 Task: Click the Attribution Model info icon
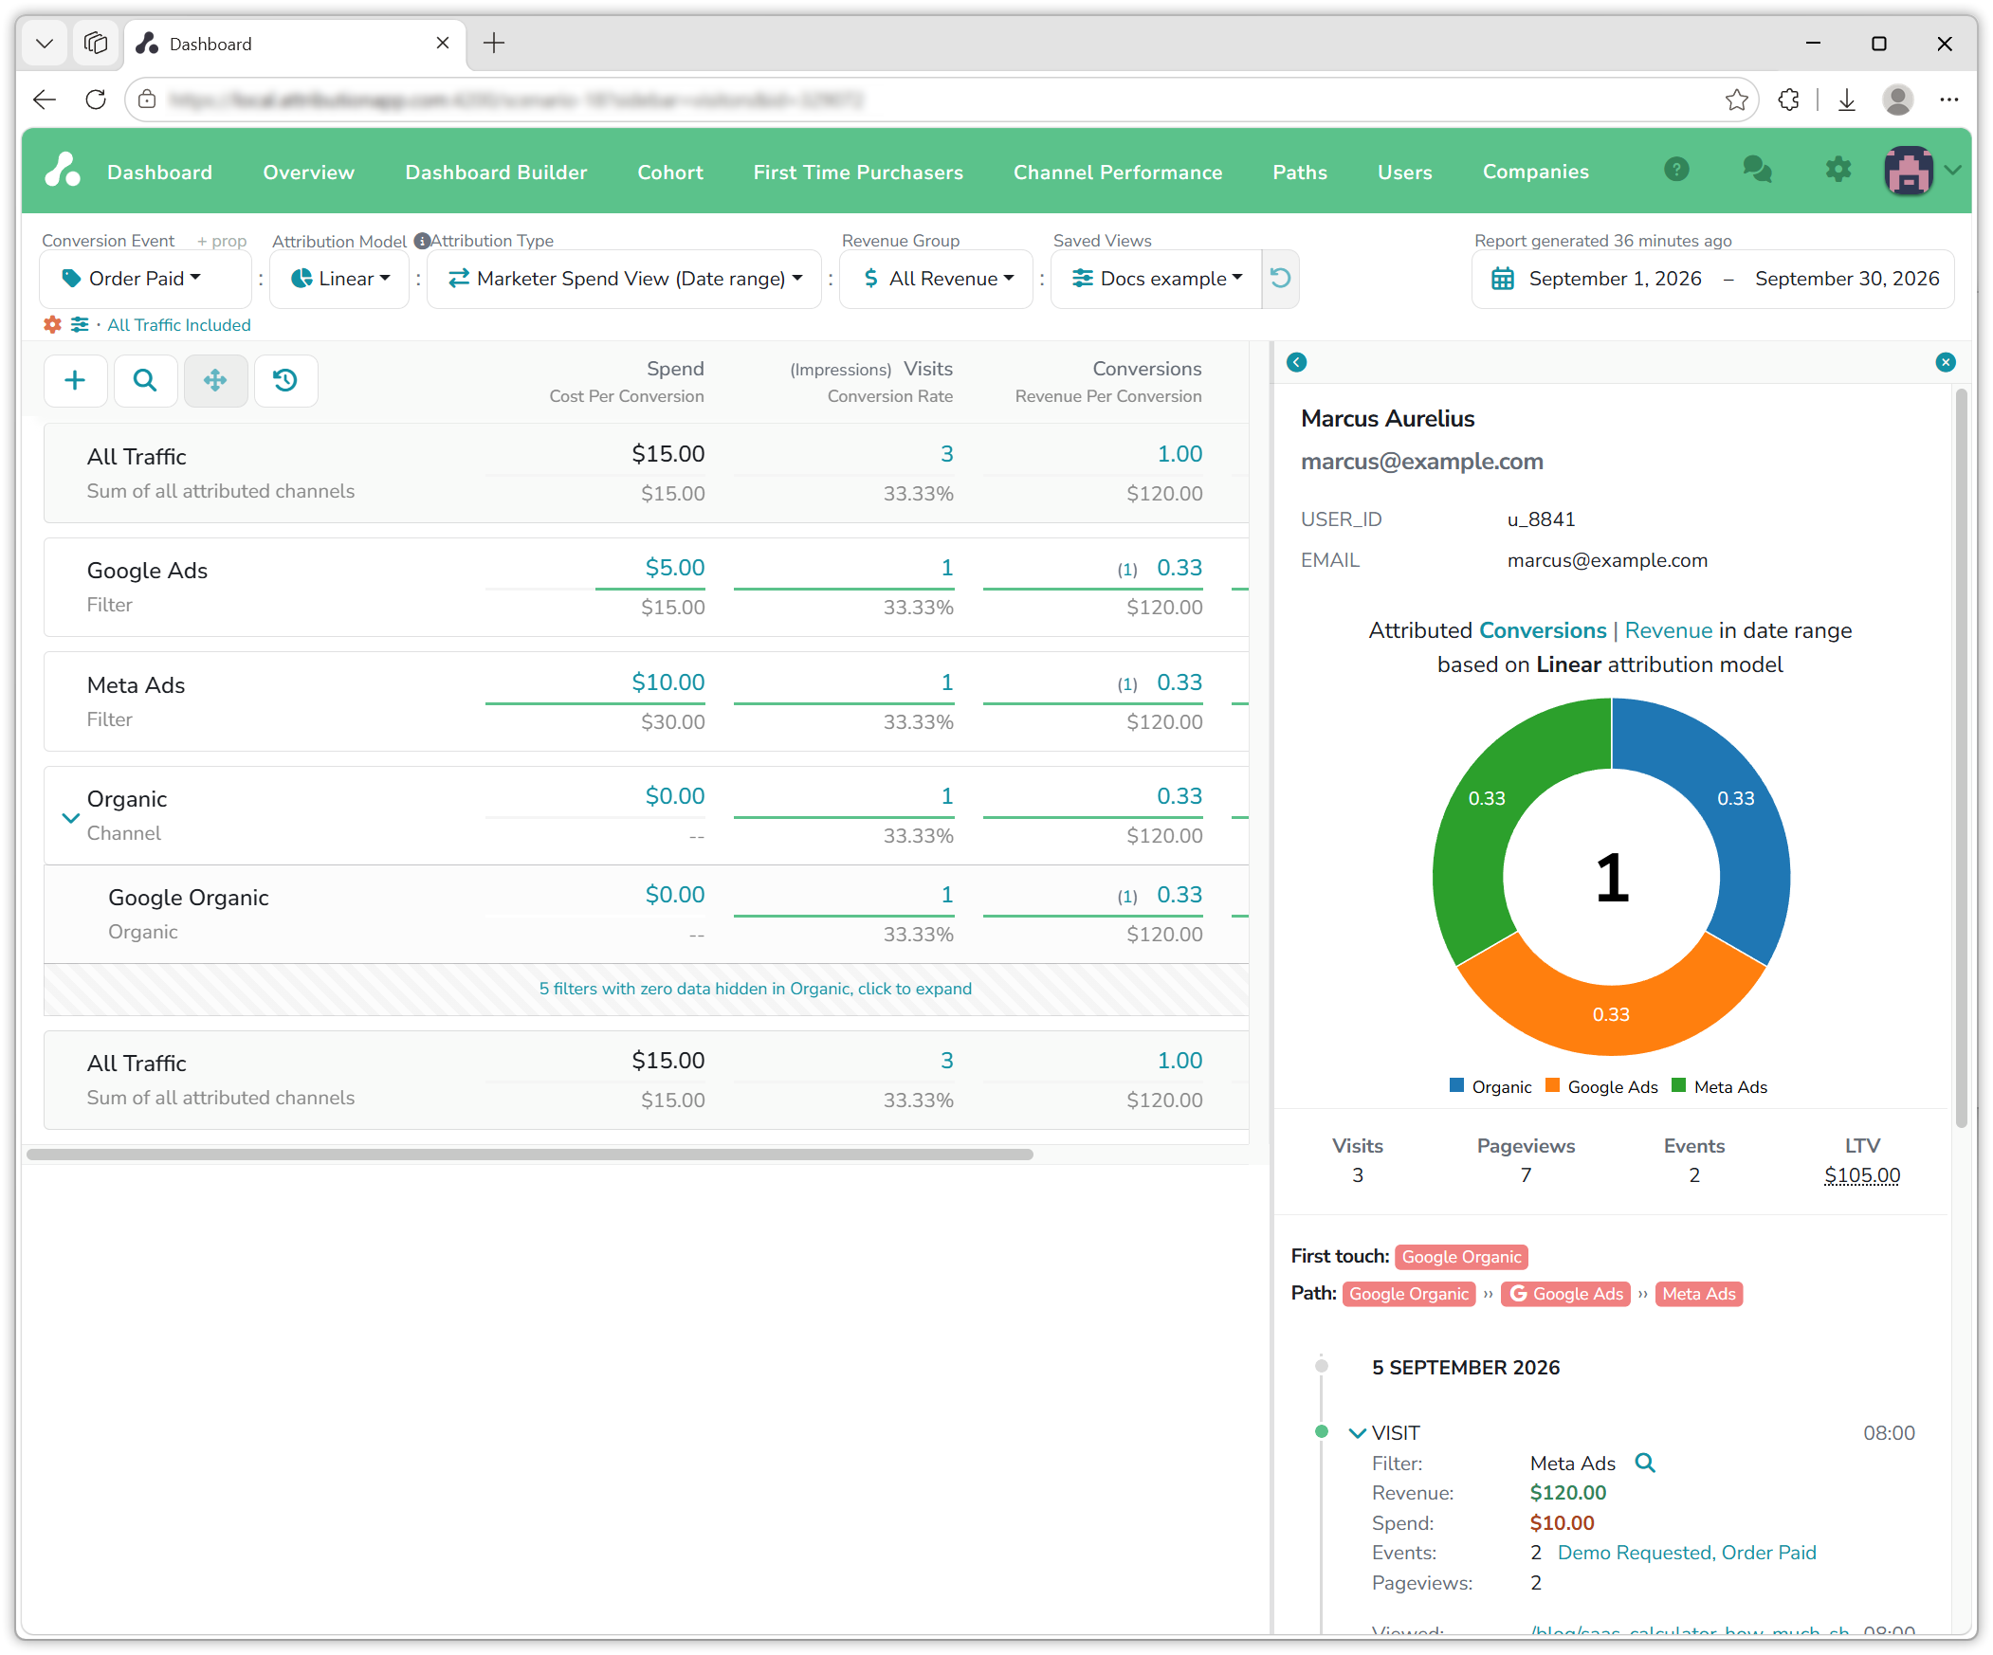(x=421, y=241)
